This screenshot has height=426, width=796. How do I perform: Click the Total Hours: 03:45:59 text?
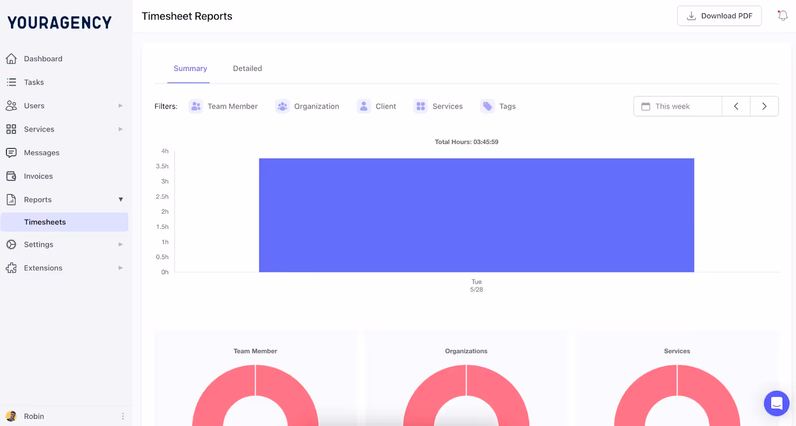pos(466,142)
